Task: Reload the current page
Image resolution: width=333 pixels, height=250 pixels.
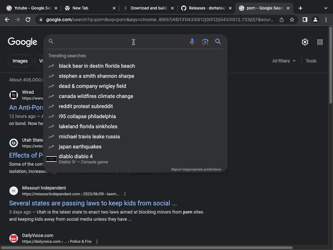Action: tap(28, 20)
